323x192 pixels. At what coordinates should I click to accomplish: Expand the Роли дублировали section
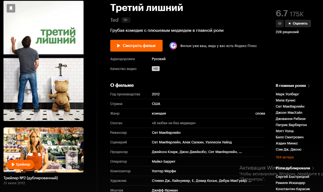point(295,168)
